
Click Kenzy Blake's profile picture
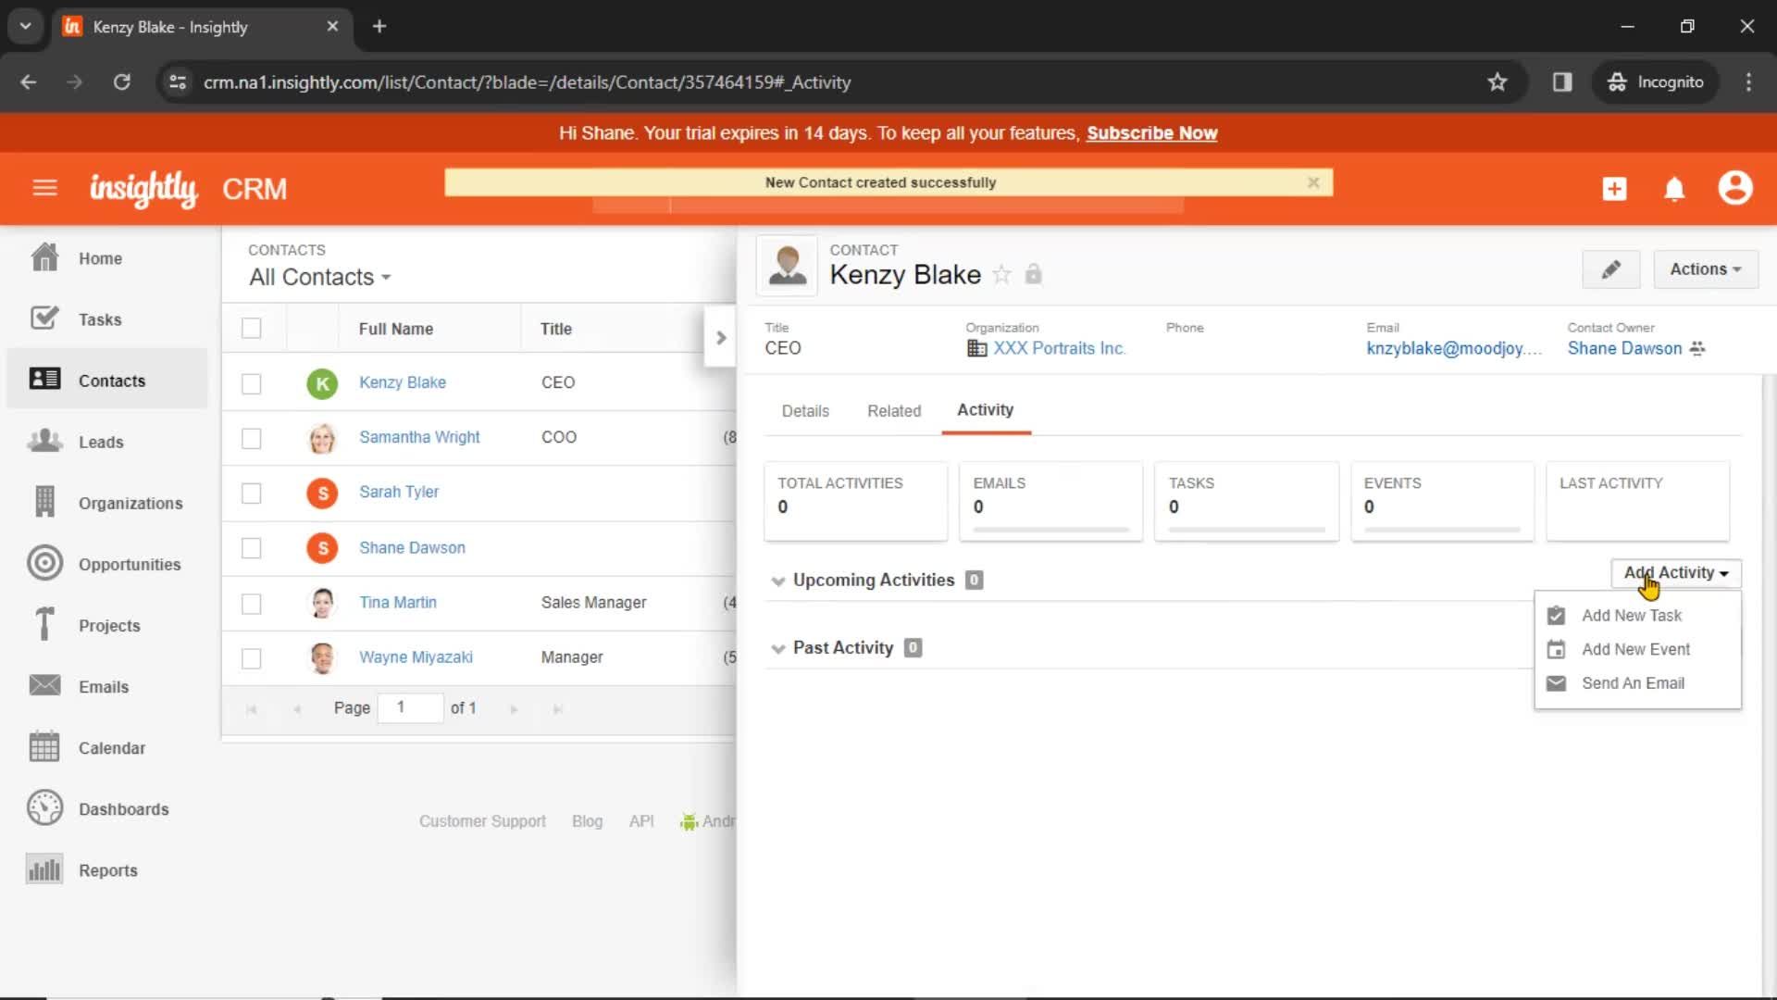point(788,266)
